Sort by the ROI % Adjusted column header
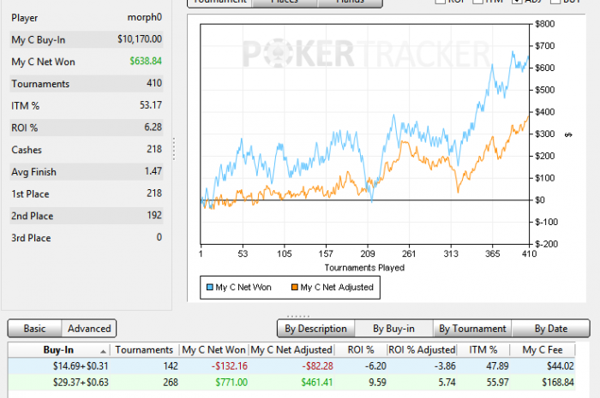 pos(422,350)
